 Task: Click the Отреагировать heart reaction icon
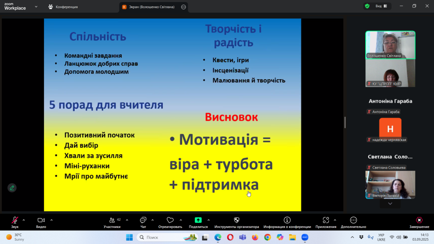(x=170, y=220)
